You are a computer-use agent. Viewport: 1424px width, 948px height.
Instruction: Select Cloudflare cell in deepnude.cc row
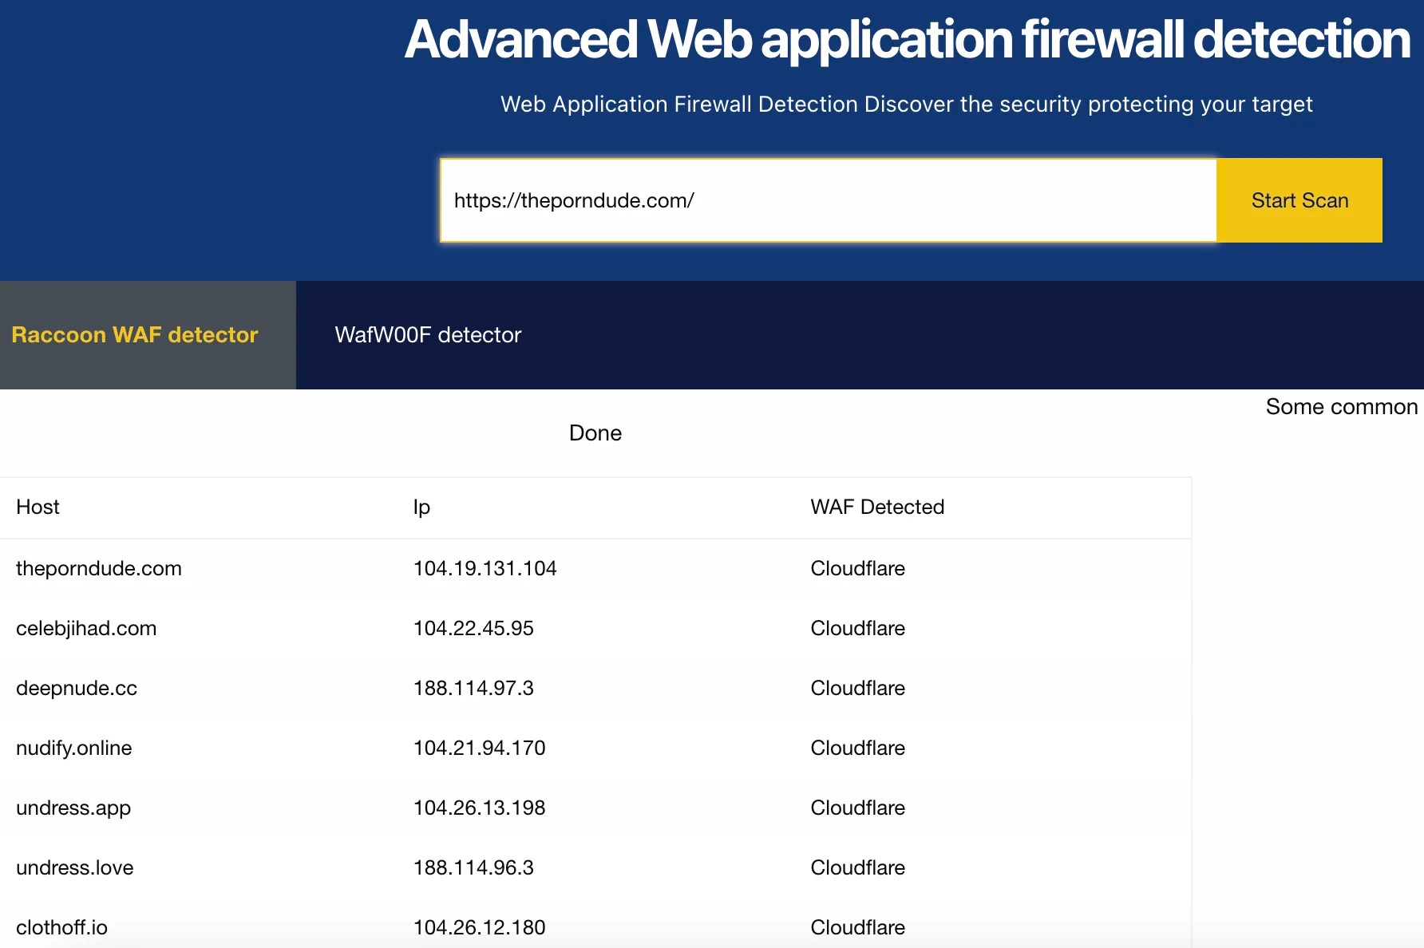click(858, 688)
